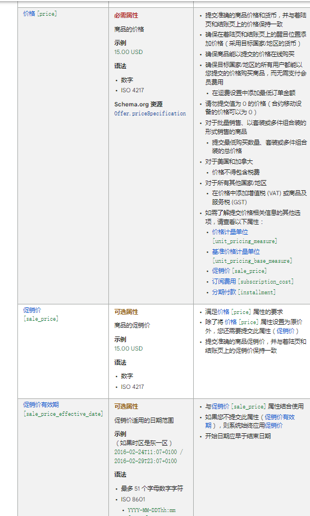This screenshot has width=310, height=516.
Task: Click the text 商品的促销价
Action: click(x=132, y=325)
